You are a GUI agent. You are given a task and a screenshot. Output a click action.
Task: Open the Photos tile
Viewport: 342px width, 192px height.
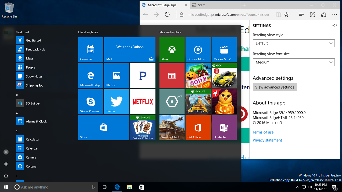(117, 76)
